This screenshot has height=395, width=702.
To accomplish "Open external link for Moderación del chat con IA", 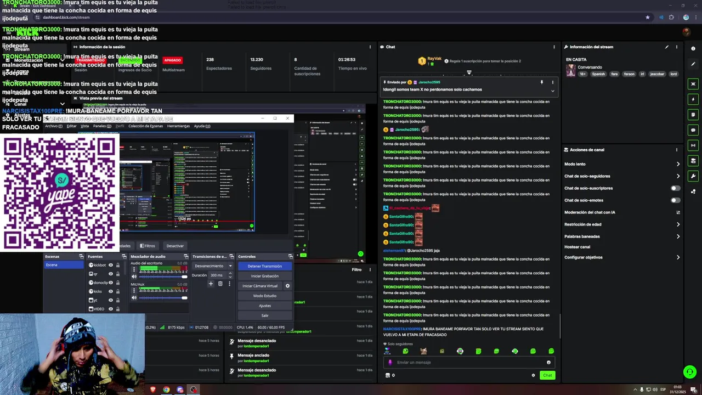I will tap(678, 212).
